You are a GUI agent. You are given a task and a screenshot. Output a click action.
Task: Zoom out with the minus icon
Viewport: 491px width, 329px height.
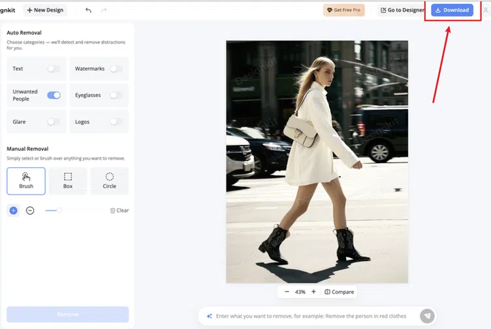tap(287, 292)
